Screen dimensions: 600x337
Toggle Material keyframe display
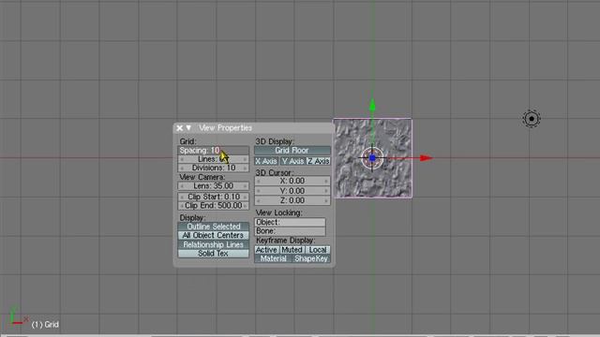point(273,258)
